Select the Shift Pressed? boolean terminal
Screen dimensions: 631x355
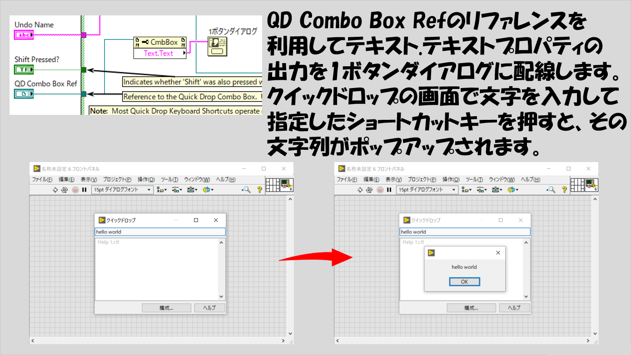24,69
